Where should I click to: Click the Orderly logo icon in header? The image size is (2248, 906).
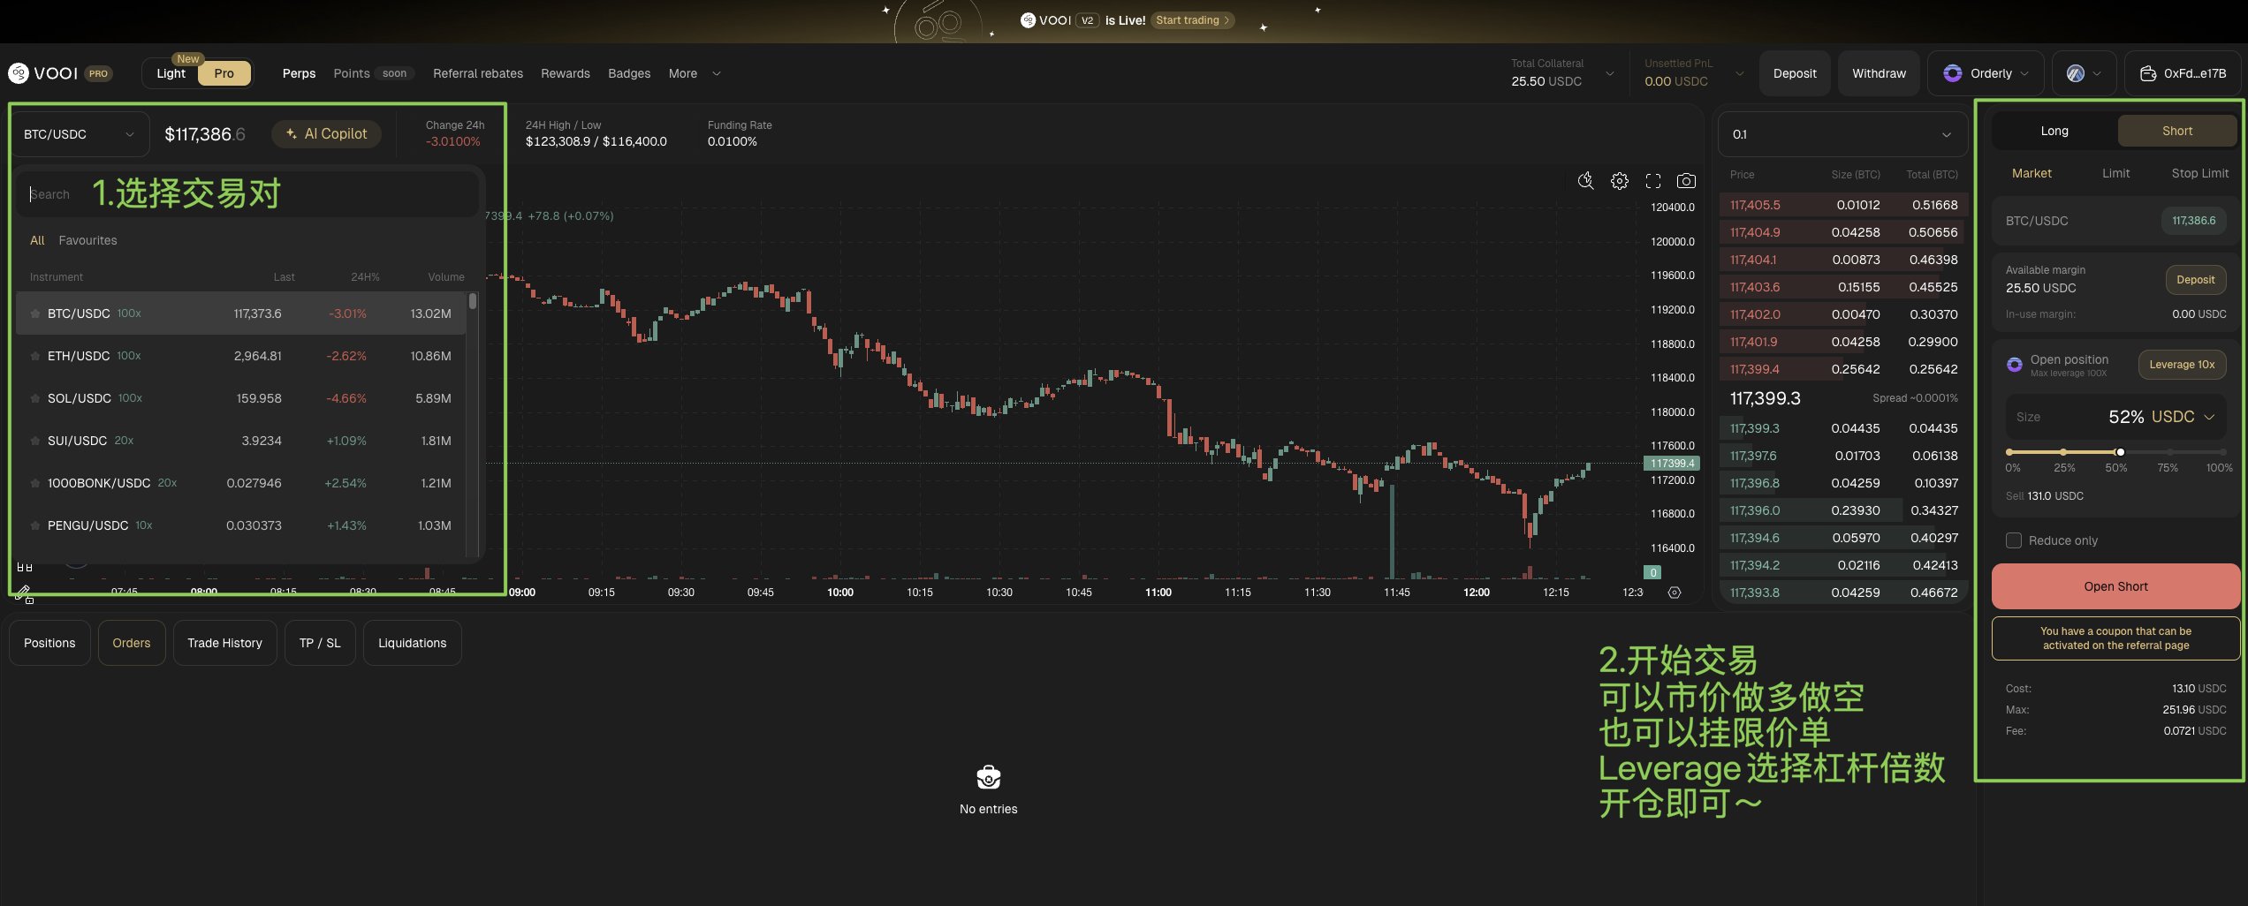[x=1952, y=73]
